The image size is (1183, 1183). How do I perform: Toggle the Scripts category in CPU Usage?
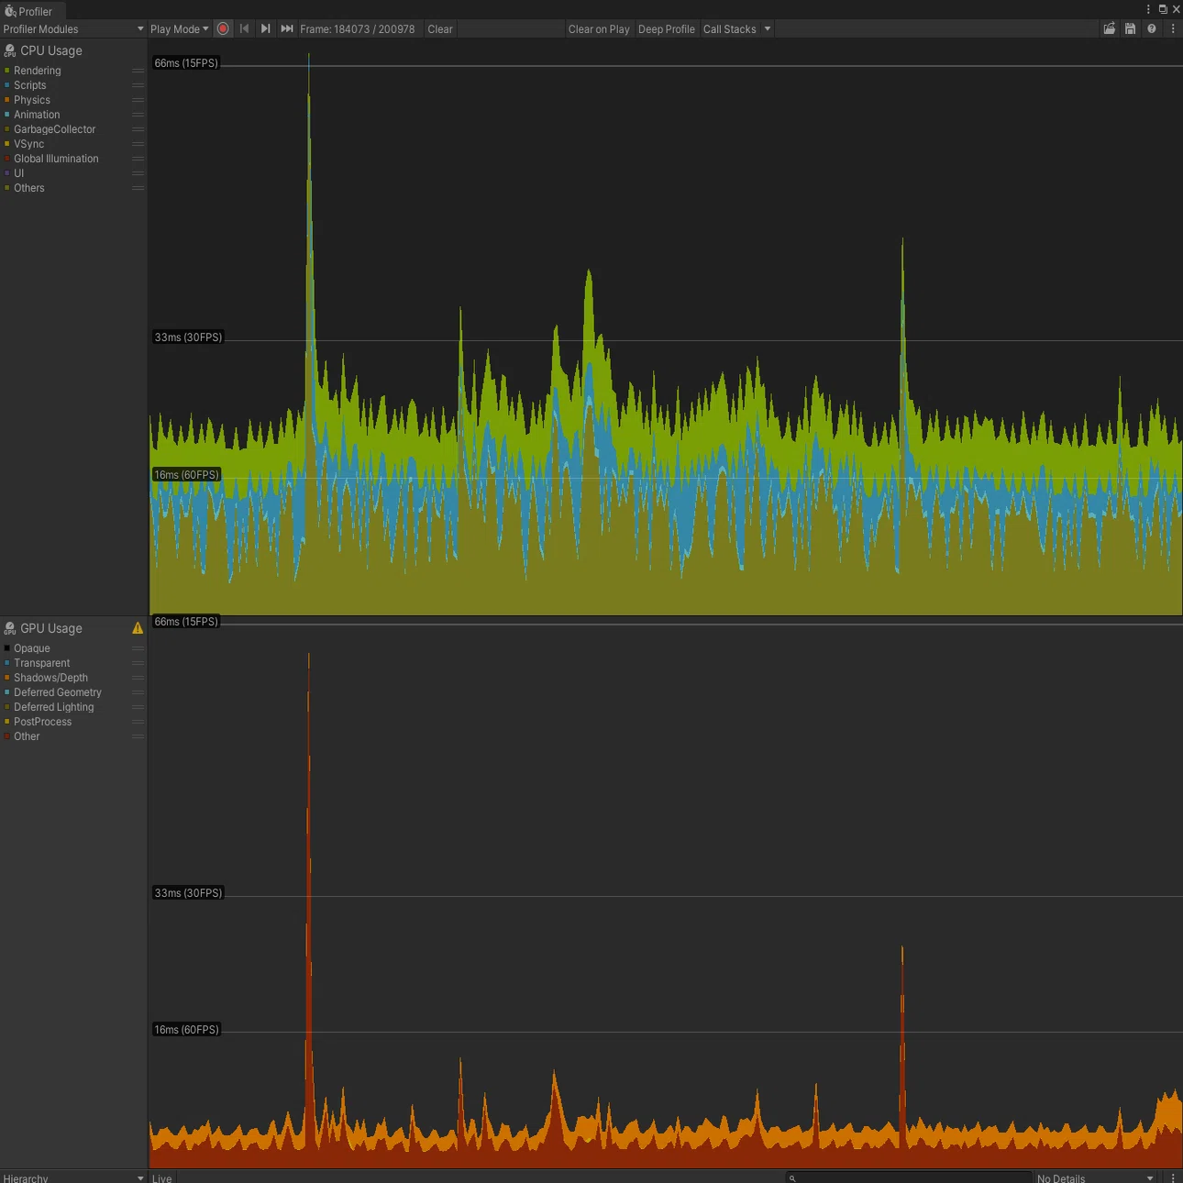tap(29, 85)
